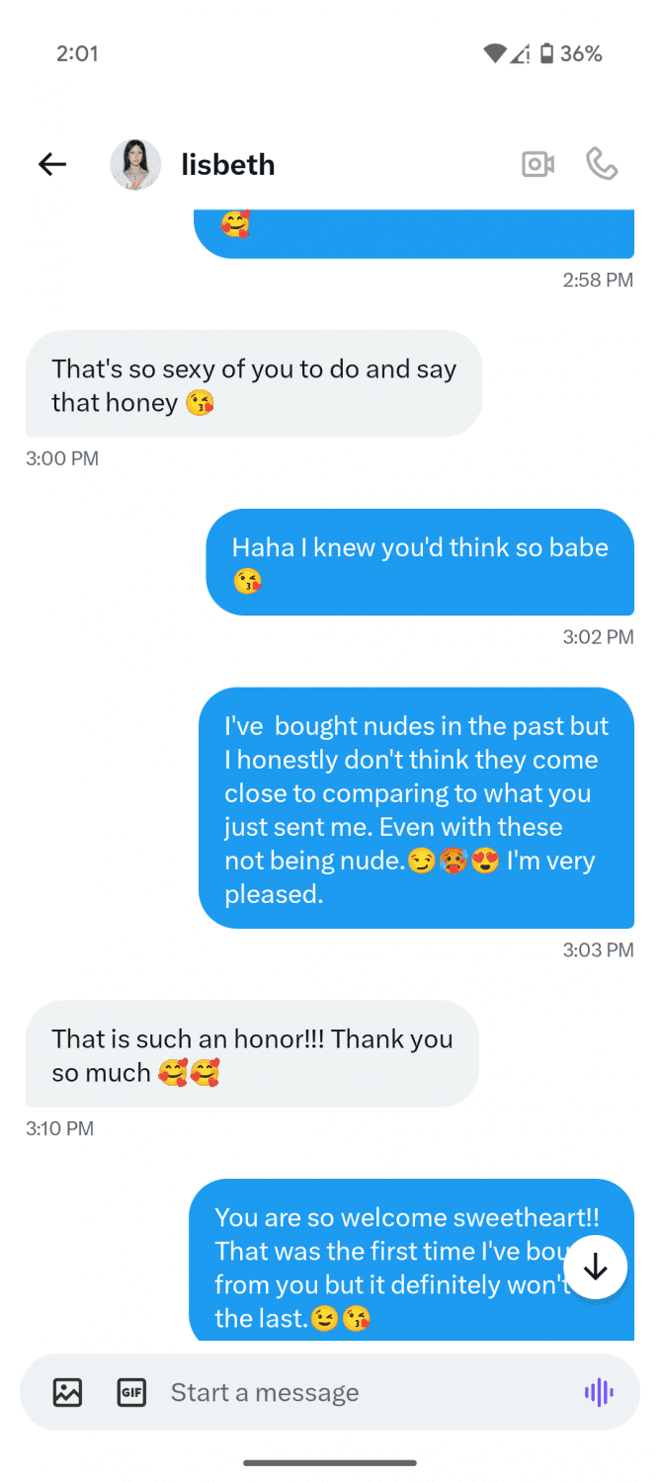Screen dimensions: 660x1482
Task: Tap the back arrow to leave chat
Action: pyautogui.click(x=52, y=164)
